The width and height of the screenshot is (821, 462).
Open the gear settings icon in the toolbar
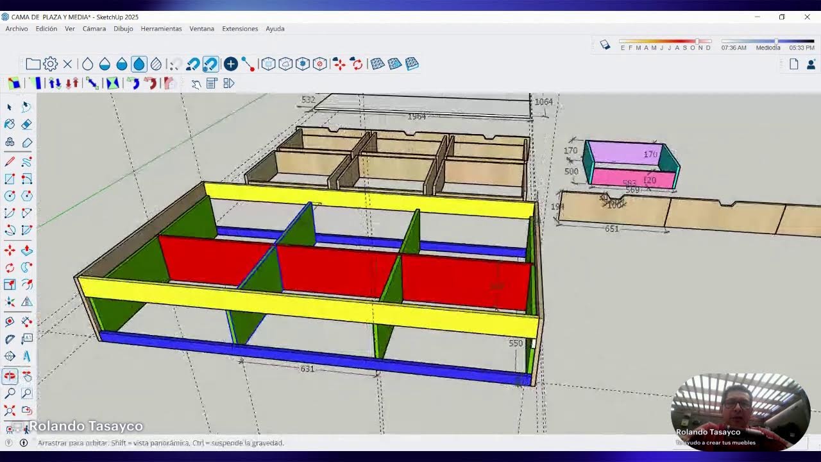point(50,64)
